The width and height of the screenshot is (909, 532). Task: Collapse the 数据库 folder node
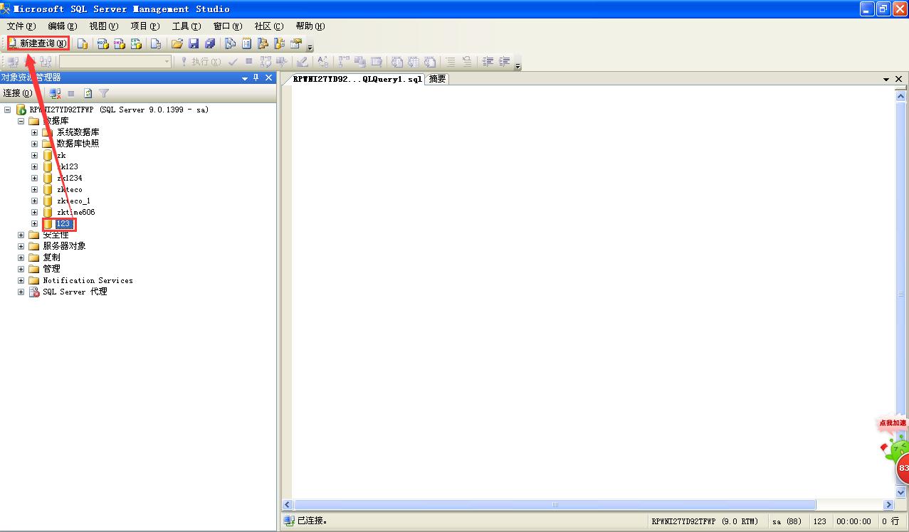[21, 121]
